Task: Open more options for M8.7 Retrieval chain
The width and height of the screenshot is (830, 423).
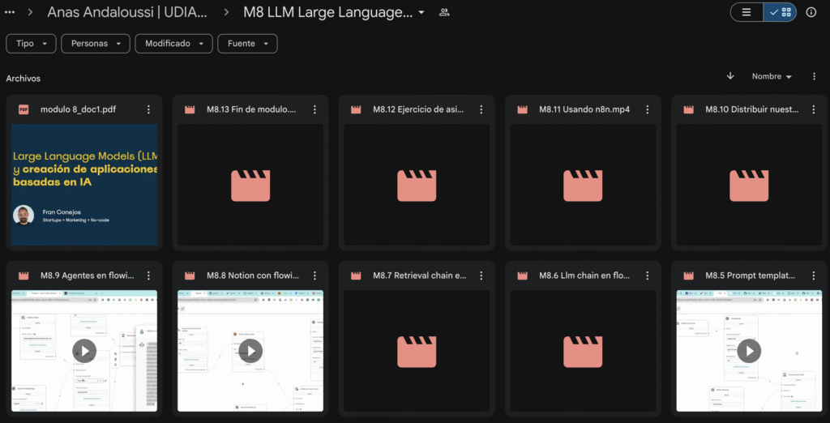Action: click(481, 276)
